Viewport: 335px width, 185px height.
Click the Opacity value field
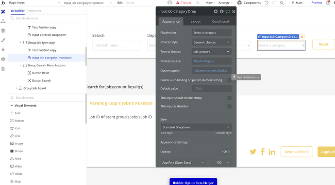[226, 152]
